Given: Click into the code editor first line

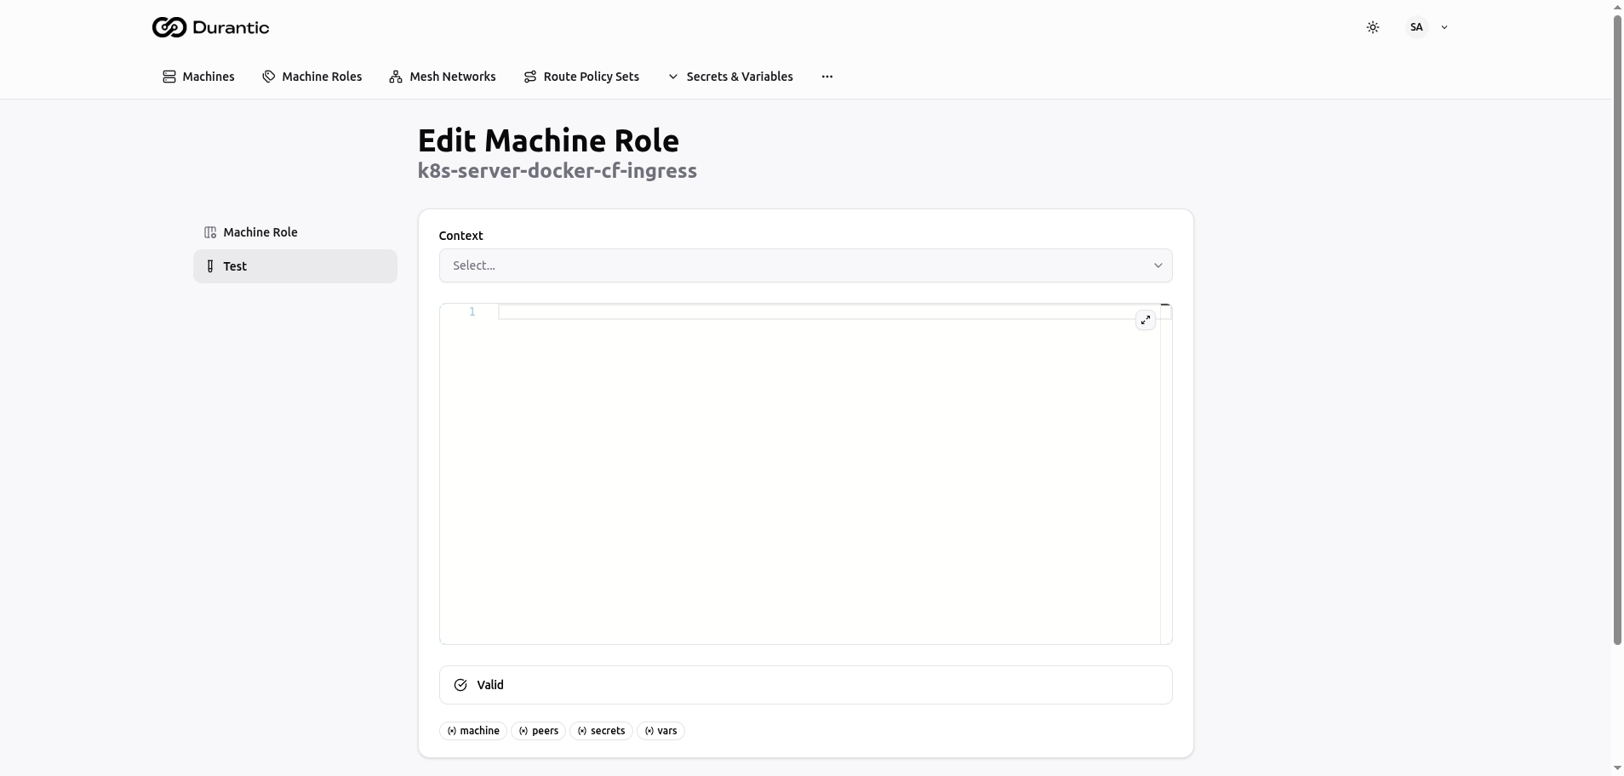Looking at the screenshot, I should [817, 312].
